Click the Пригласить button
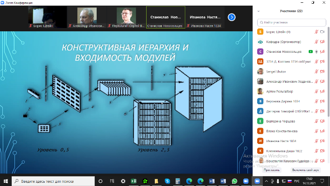 272,170
